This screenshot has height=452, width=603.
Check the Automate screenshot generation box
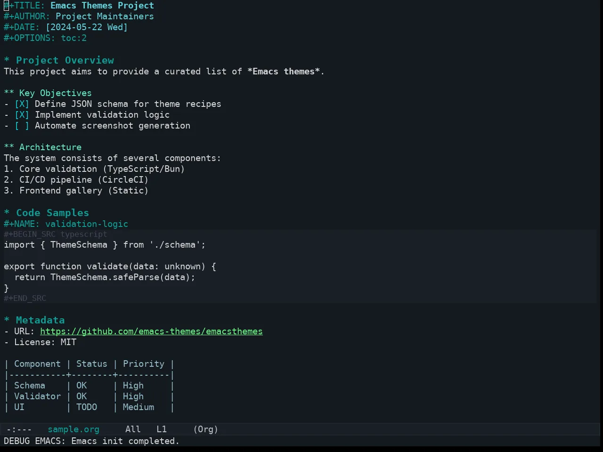(22, 126)
